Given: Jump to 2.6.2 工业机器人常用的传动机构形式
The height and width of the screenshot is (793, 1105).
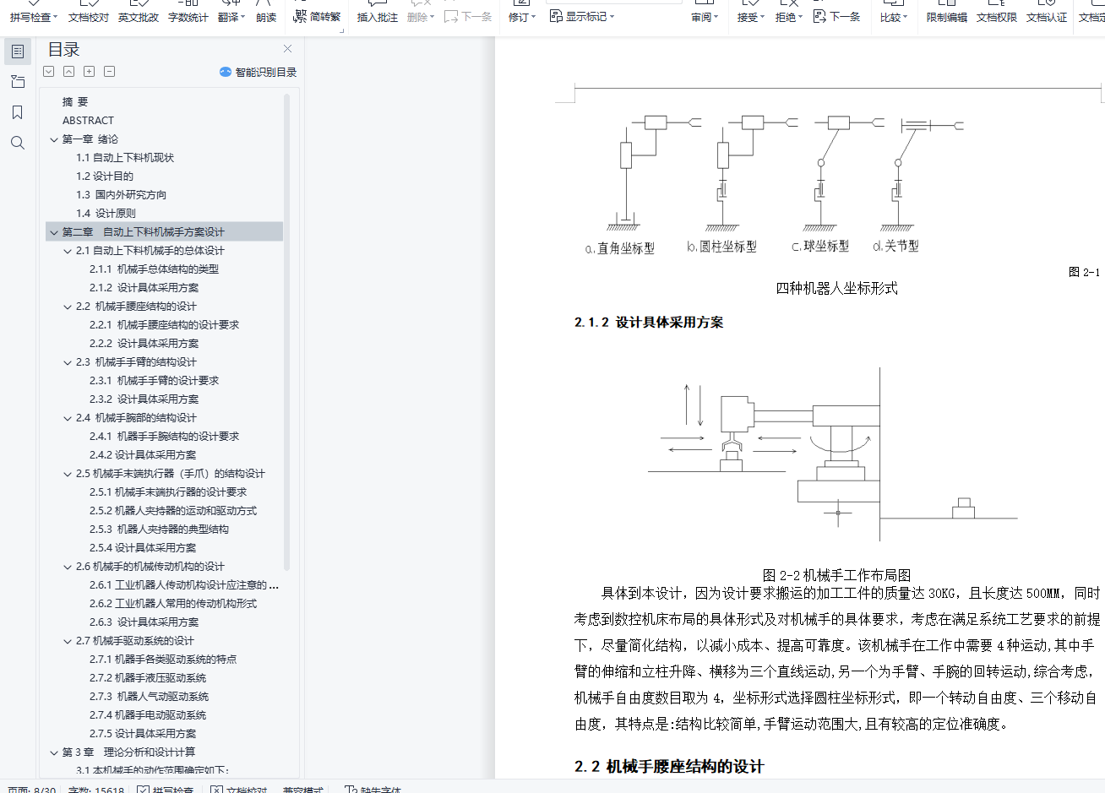Looking at the screenshot, I should click(173, 604).
